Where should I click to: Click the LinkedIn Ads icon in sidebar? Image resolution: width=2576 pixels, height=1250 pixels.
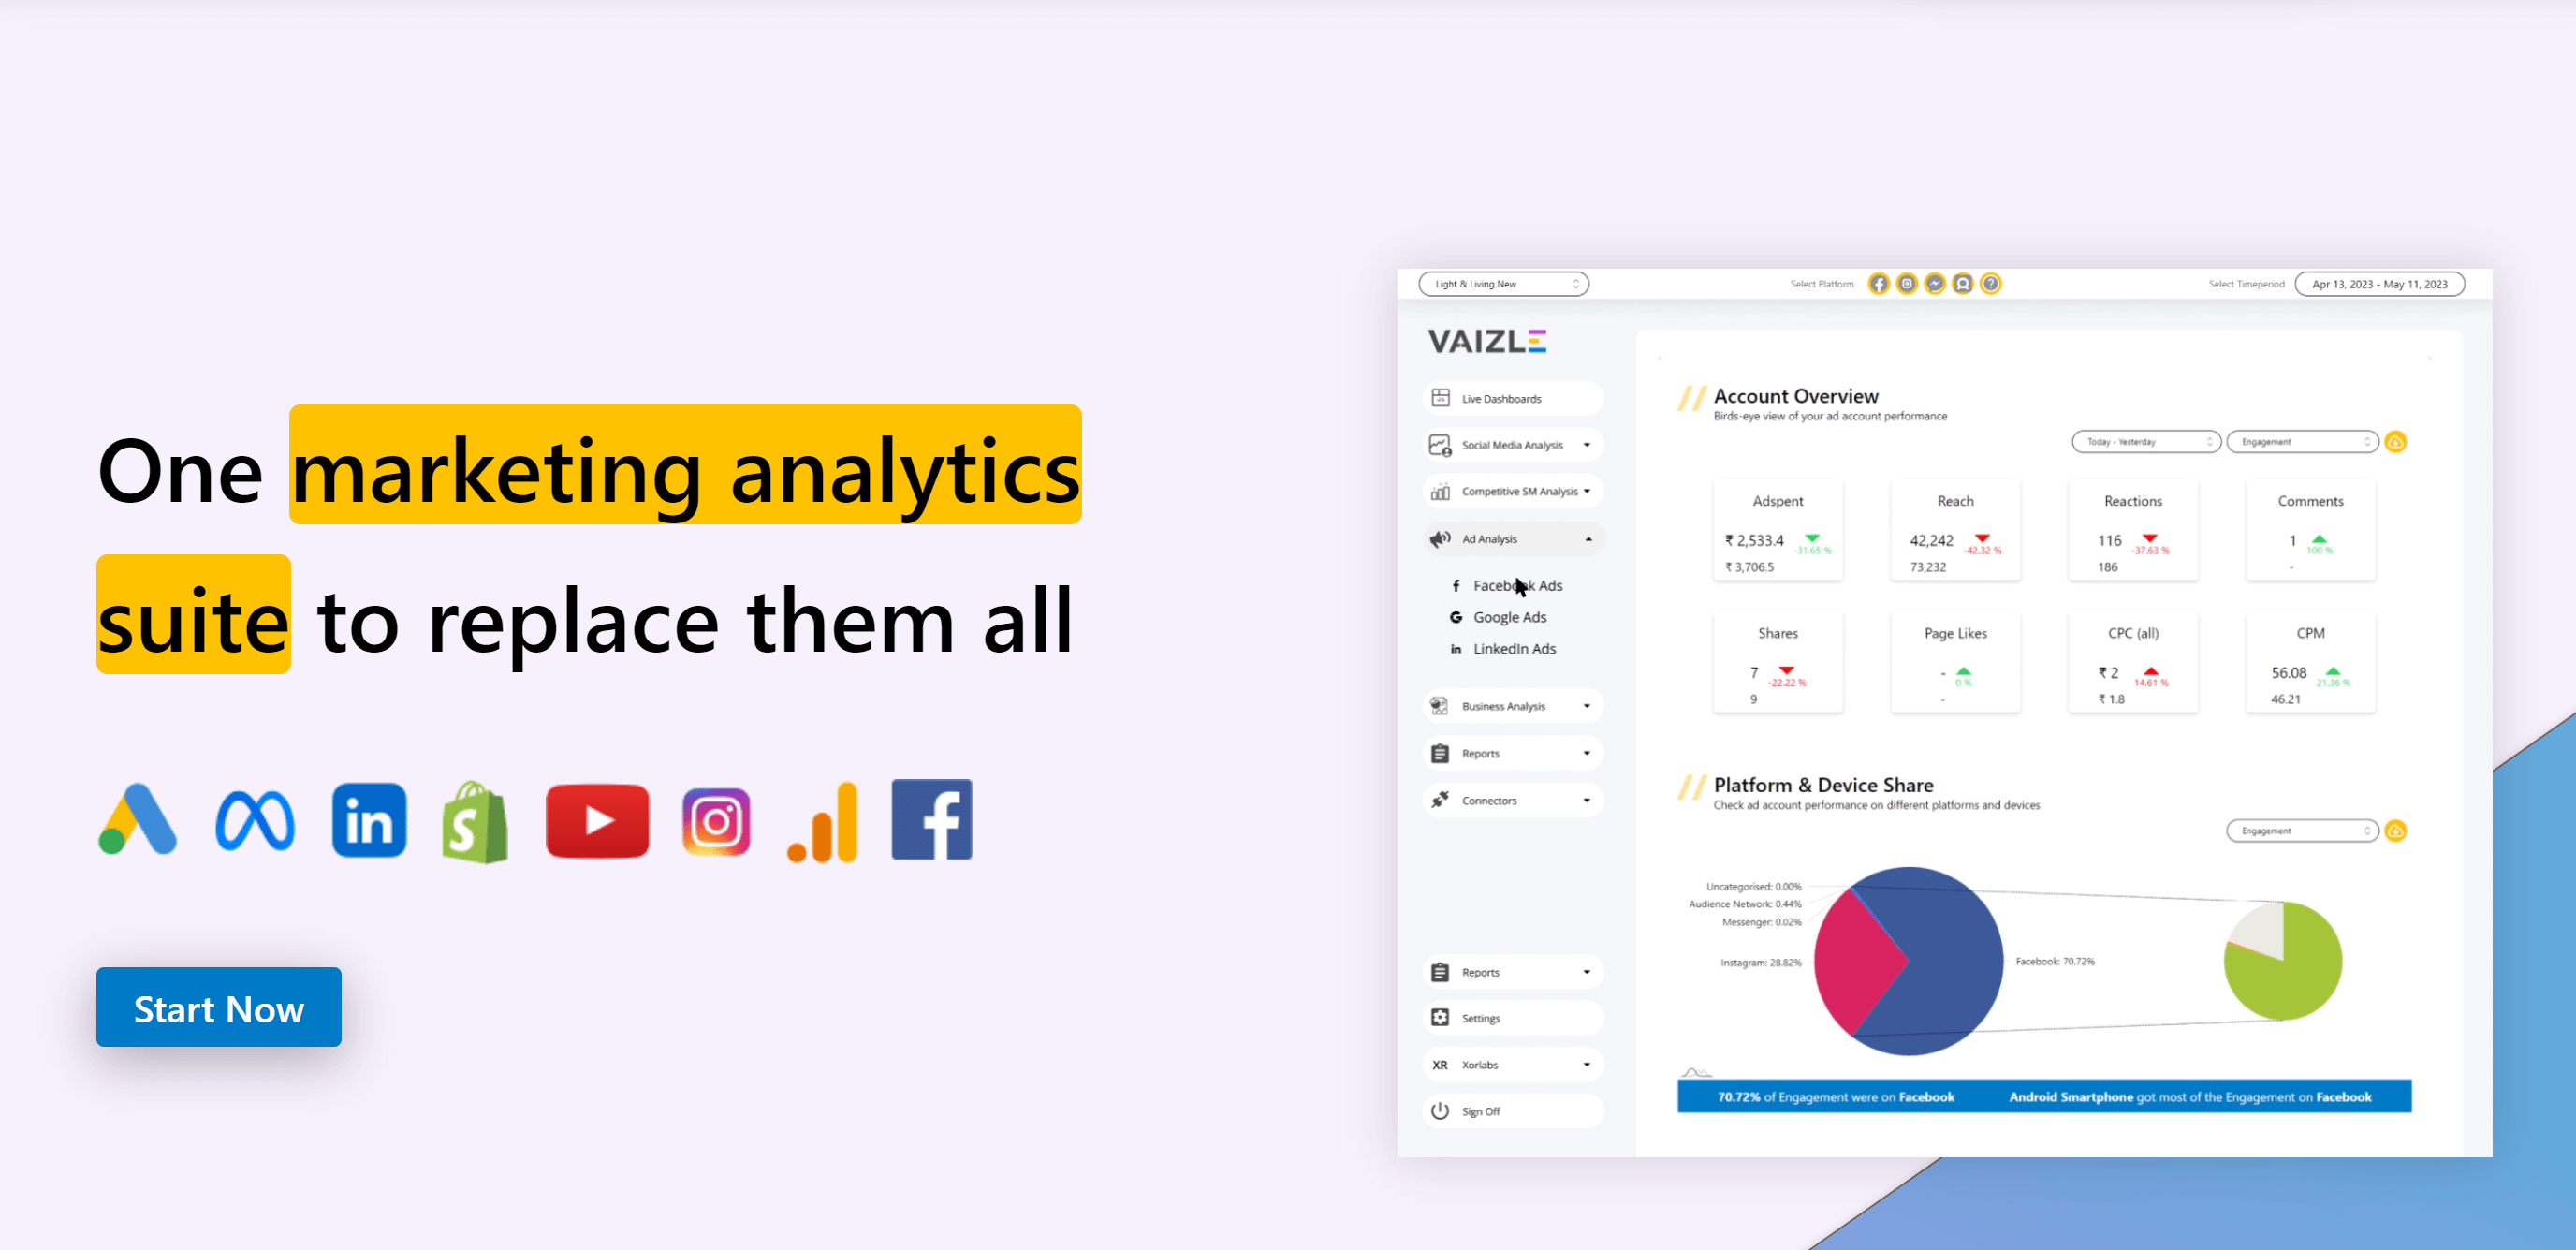pos(1456,649)
